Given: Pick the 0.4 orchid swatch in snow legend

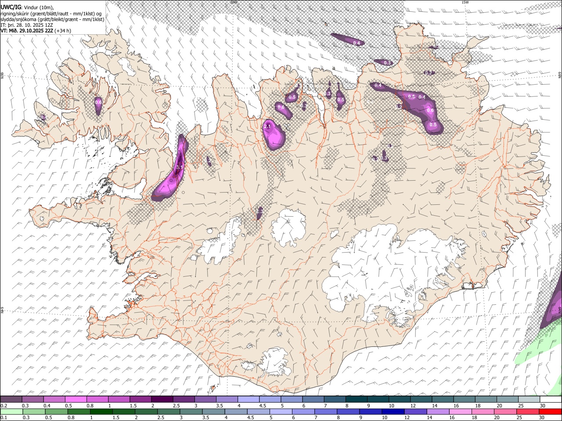Looking at the screenshot, I should [54, 399].
